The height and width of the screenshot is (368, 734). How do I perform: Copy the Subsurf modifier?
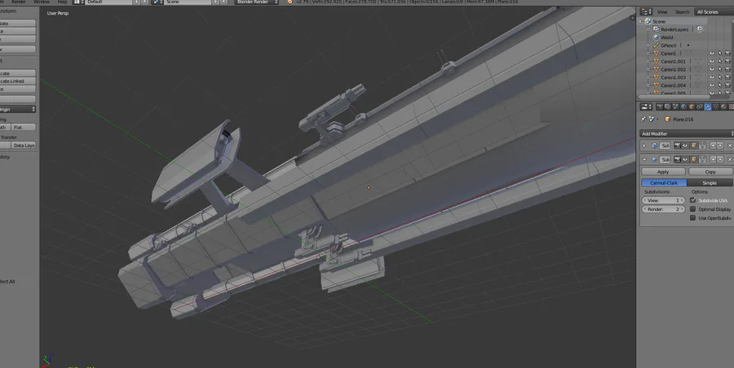click(710, 172)
